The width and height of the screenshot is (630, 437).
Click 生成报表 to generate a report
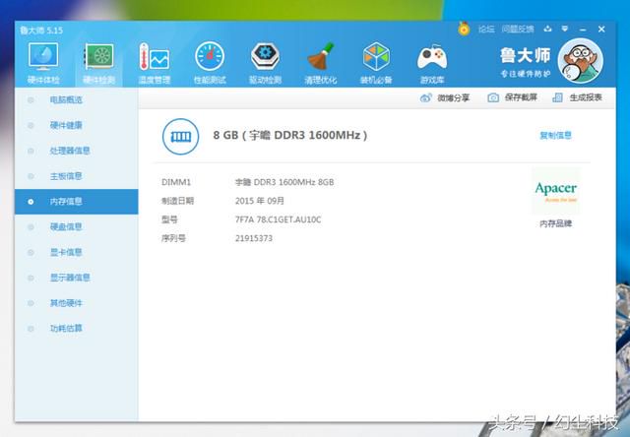(578, 97)
